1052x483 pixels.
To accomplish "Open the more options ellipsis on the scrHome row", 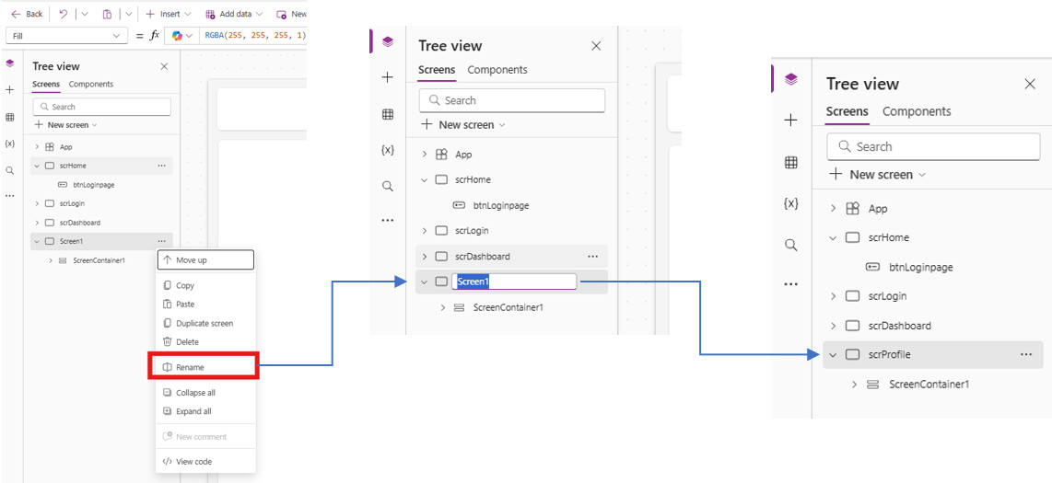I will click(x=162, y=166).
